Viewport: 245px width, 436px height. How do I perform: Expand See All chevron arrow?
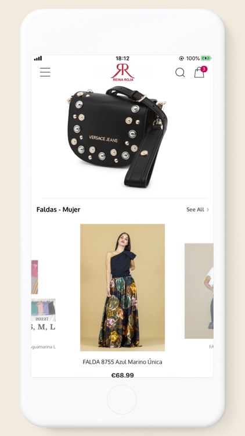tap(208, 210)
